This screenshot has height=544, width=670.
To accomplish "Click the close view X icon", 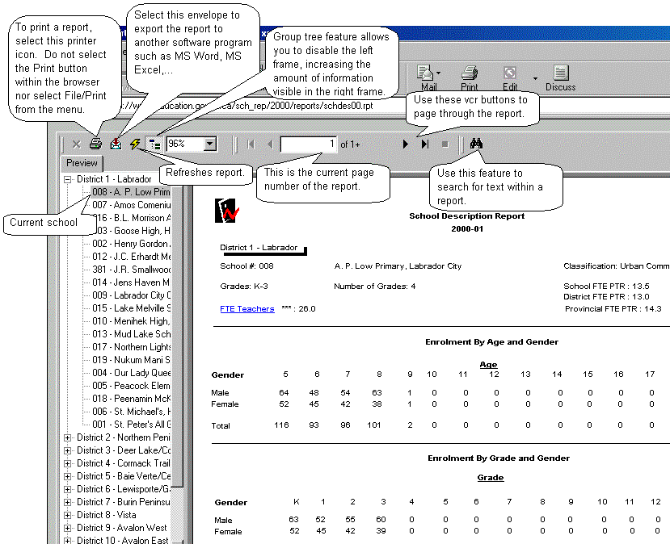I will pos(76,144).
